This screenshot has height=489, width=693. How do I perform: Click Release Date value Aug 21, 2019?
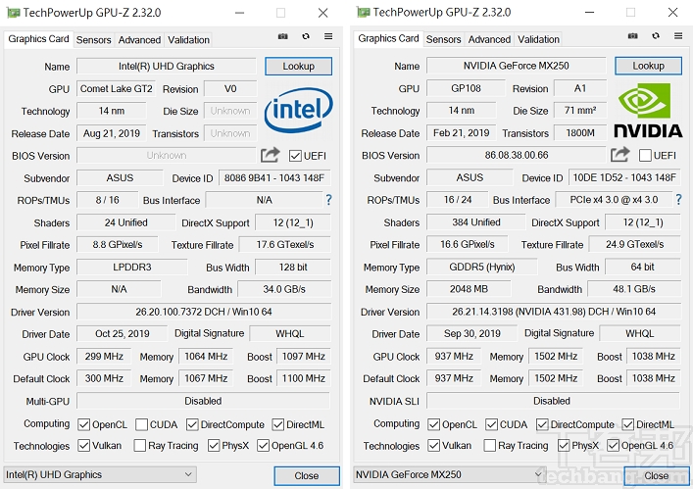click(112, 133)
